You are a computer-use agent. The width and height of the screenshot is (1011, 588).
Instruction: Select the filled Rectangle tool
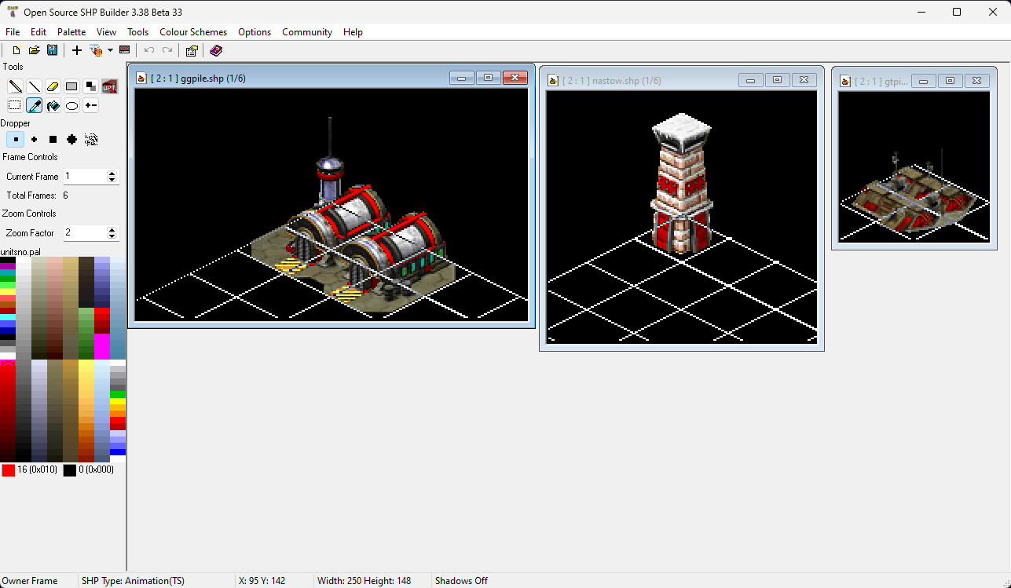coord(71,86)
